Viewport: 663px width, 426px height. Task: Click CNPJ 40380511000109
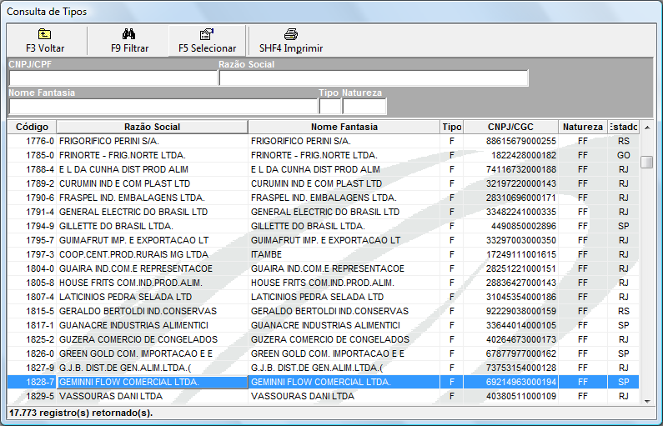(x=510, y=396)
